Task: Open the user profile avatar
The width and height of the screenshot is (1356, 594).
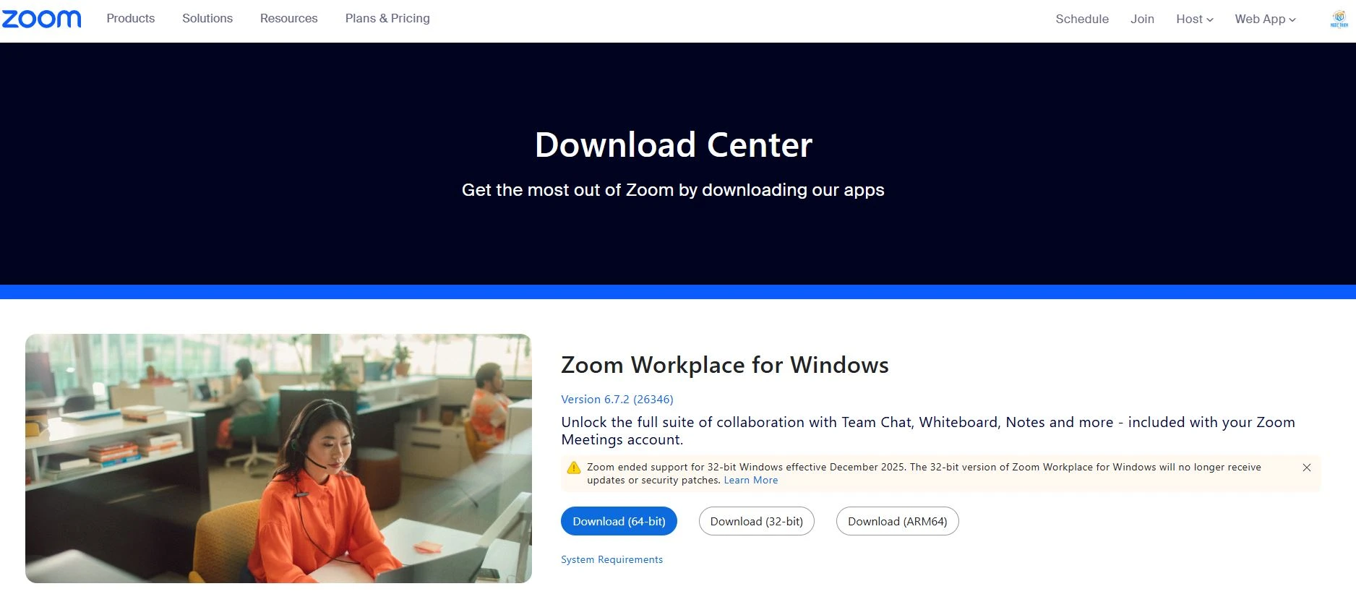Action: coord(1339,20)
